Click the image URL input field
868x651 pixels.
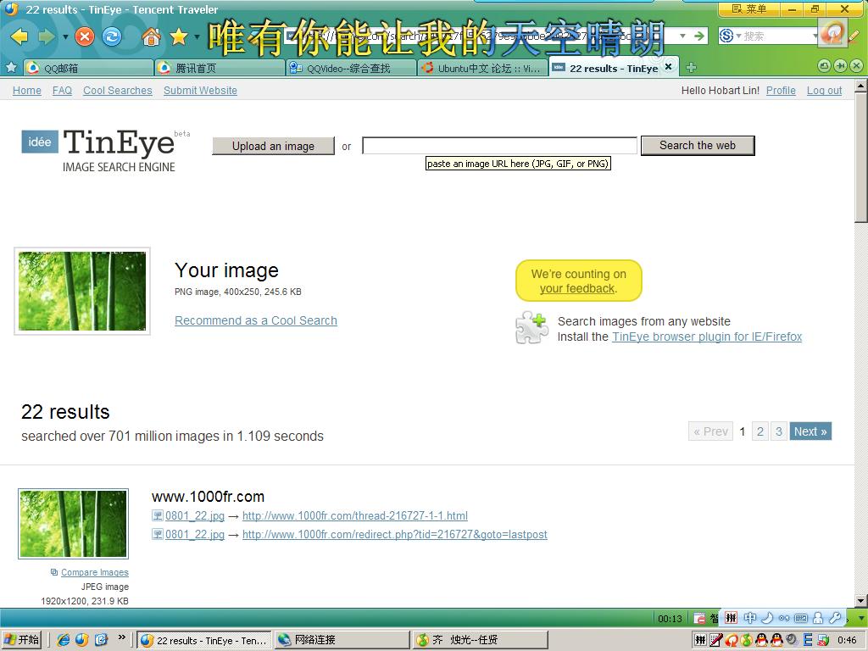(x=499, y=146)
